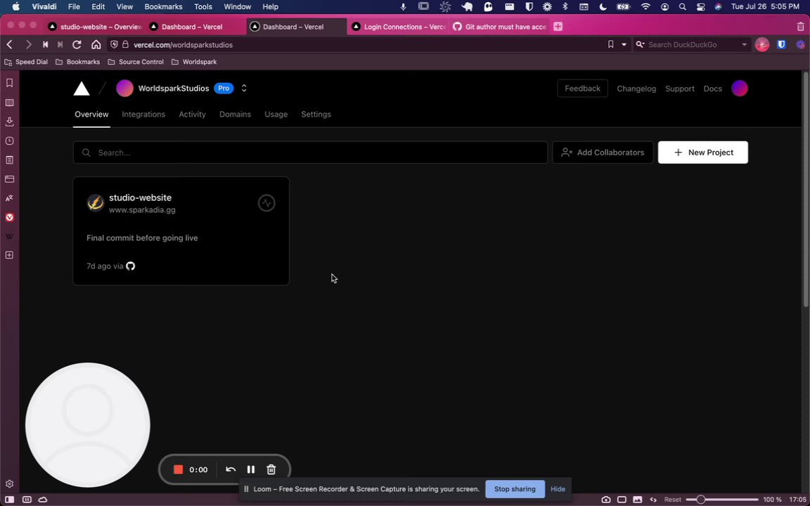Select the Overview tab
810x506 pixels.
pyautogui.click(x=91, y=114)
